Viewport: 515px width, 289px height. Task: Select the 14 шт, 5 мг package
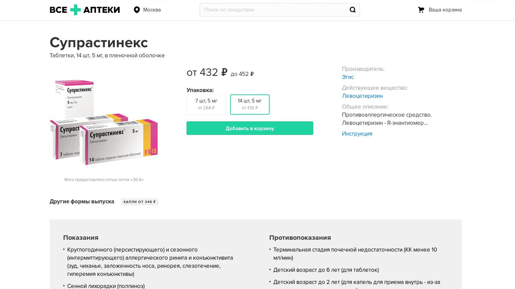click(250, 104)
